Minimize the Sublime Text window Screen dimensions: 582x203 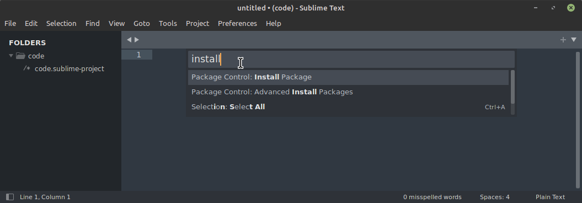[536, 8]
